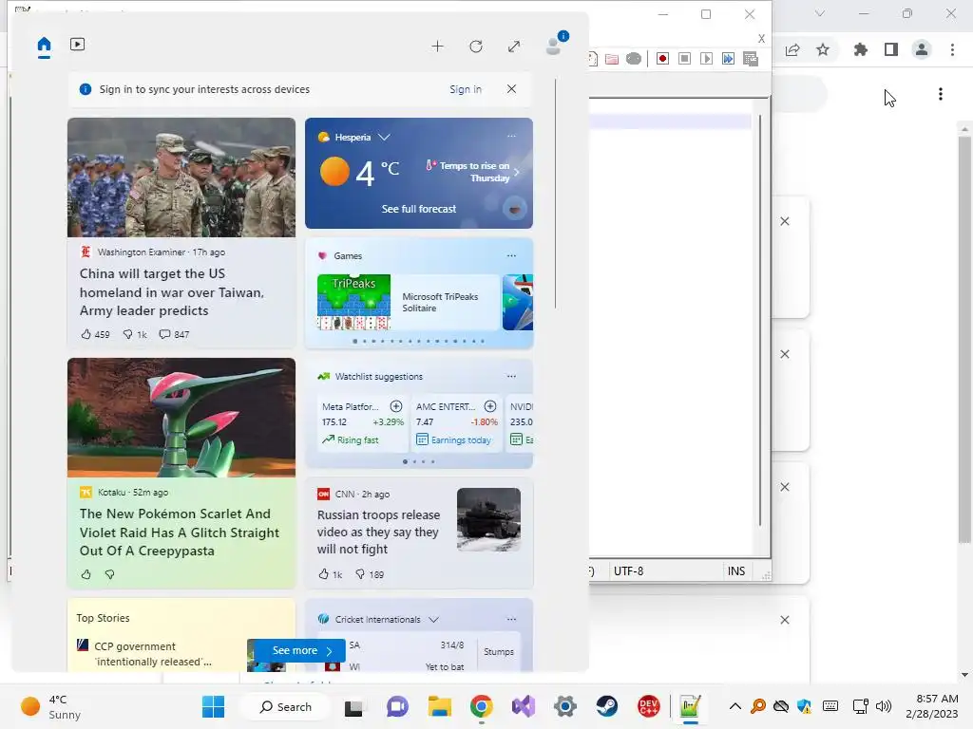Click the pink folder icon in the editor toolbar
Viewport: 973px width, 729px height.
click(x=612, y=59)
